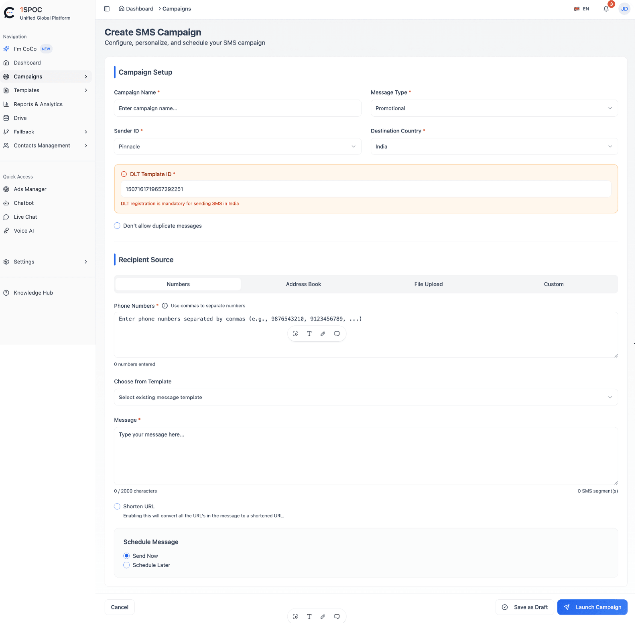
Task: Expand the Templates submenu chevron
Action: pos(85,90)
